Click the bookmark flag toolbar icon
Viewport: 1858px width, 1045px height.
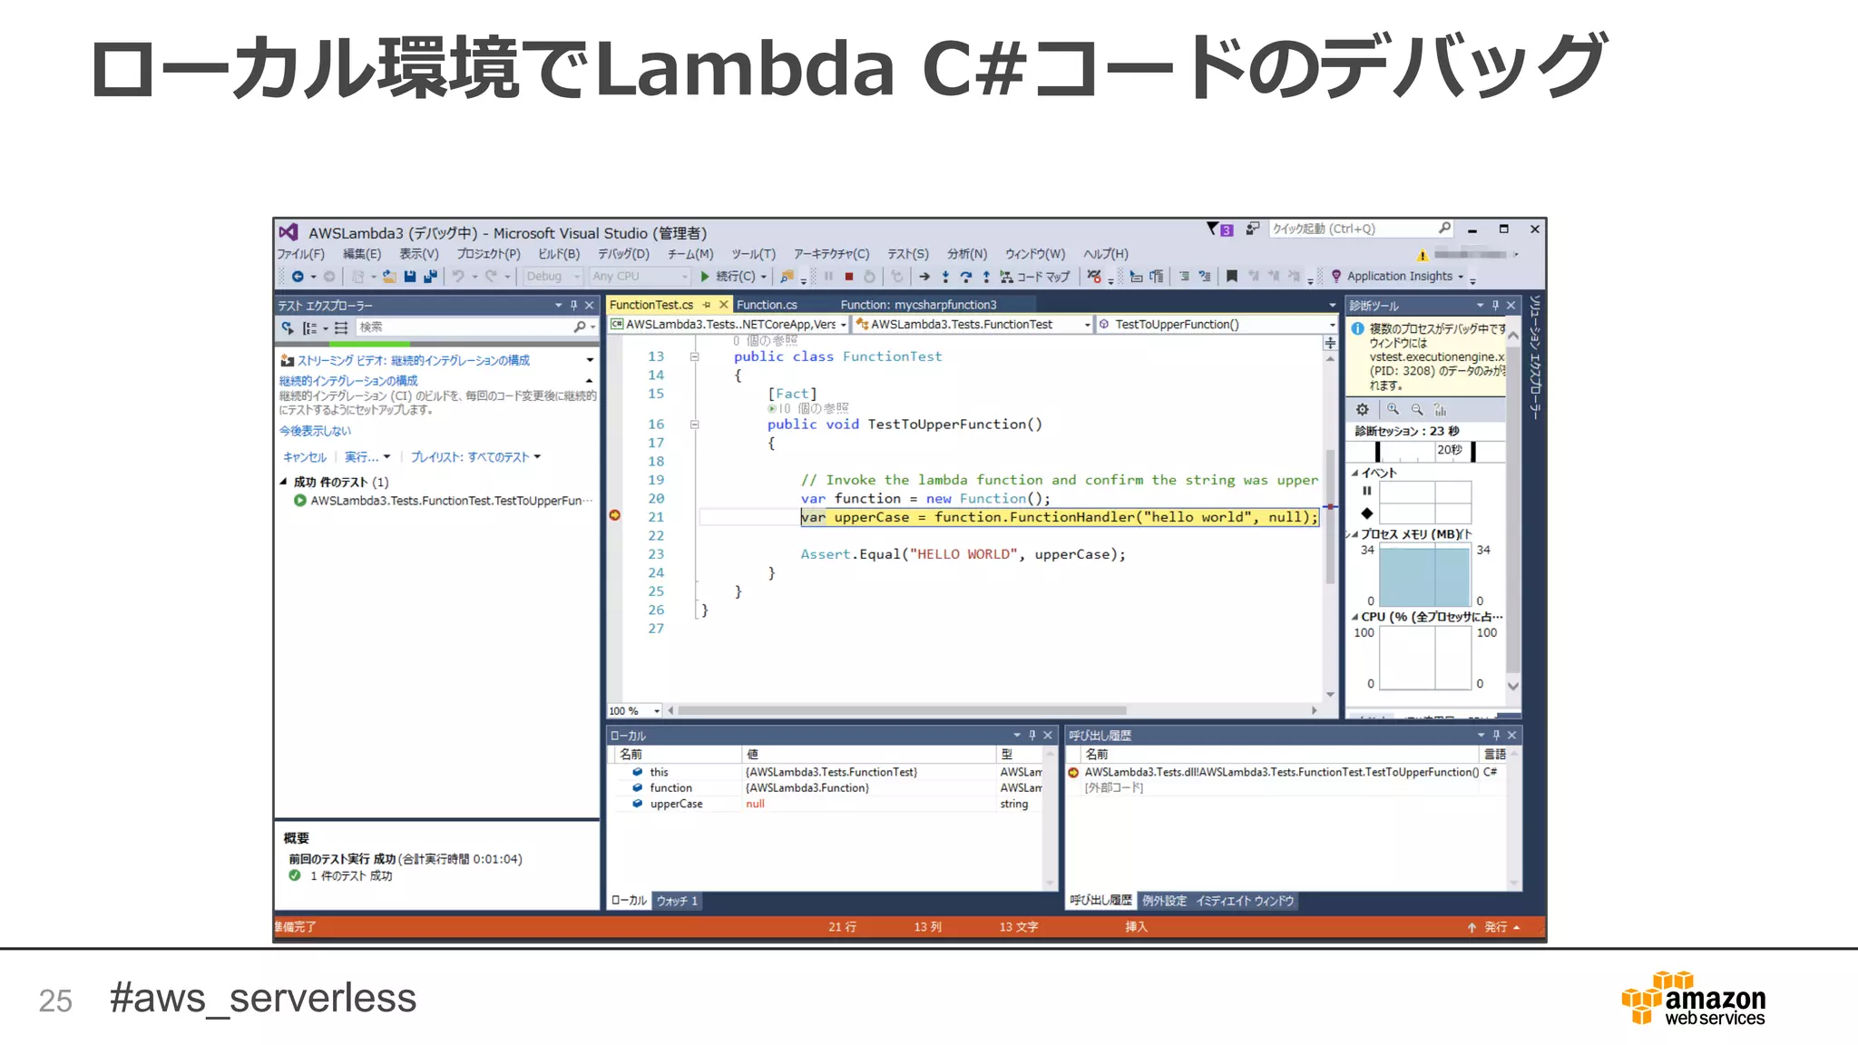1231,277
